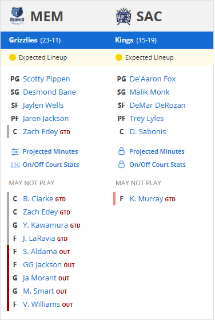Open K. Murray's game-time decision entry
The image size is (215, 320).
146,198
